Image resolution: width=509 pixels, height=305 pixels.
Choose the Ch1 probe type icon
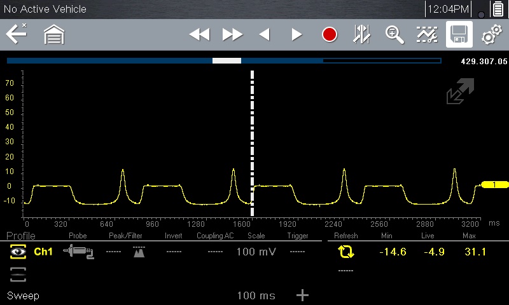point(78,252)
